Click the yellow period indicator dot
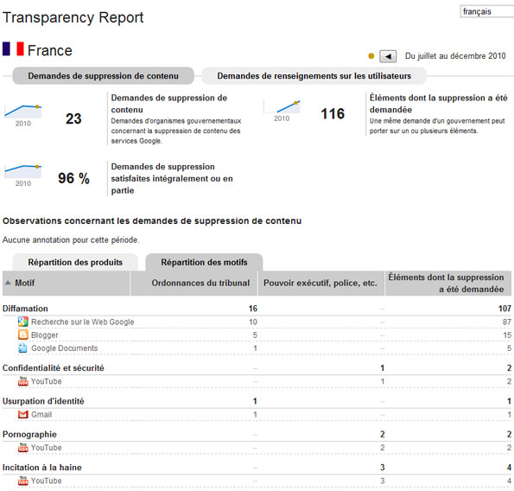 [x=371, y=56]
